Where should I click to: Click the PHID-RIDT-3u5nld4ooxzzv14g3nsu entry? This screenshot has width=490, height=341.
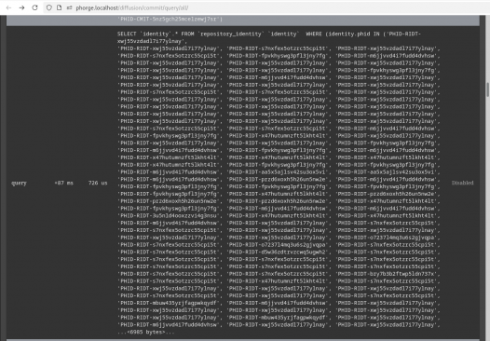pos(169,215)
